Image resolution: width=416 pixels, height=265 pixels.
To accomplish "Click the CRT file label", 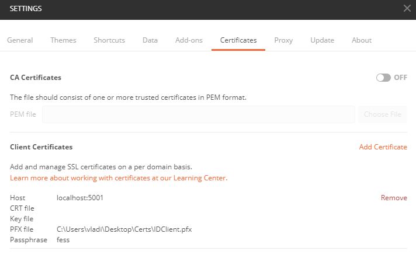I will (22, 208).
